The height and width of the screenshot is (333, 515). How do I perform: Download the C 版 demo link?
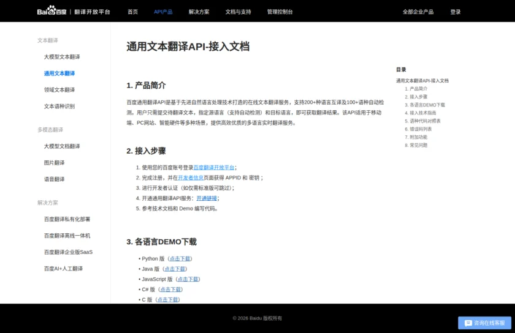pyautogui.click(x=167, y=299)
